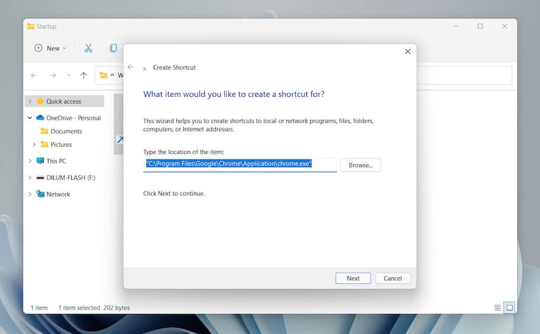Select Documents folder in sidebar

pyautogui.click(x=66, y=131)
